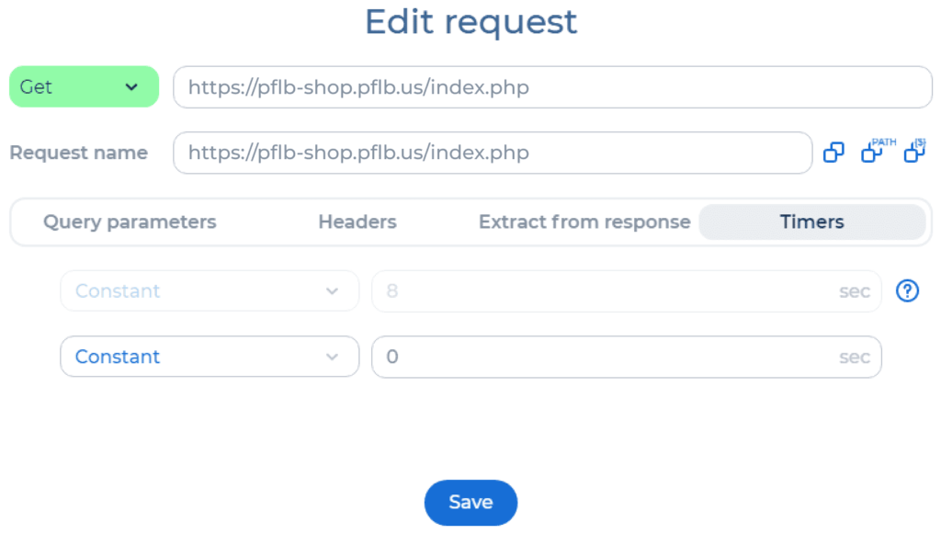941x534 pixels.
Task: Open the timer help question mark icon
Action: 907,291
